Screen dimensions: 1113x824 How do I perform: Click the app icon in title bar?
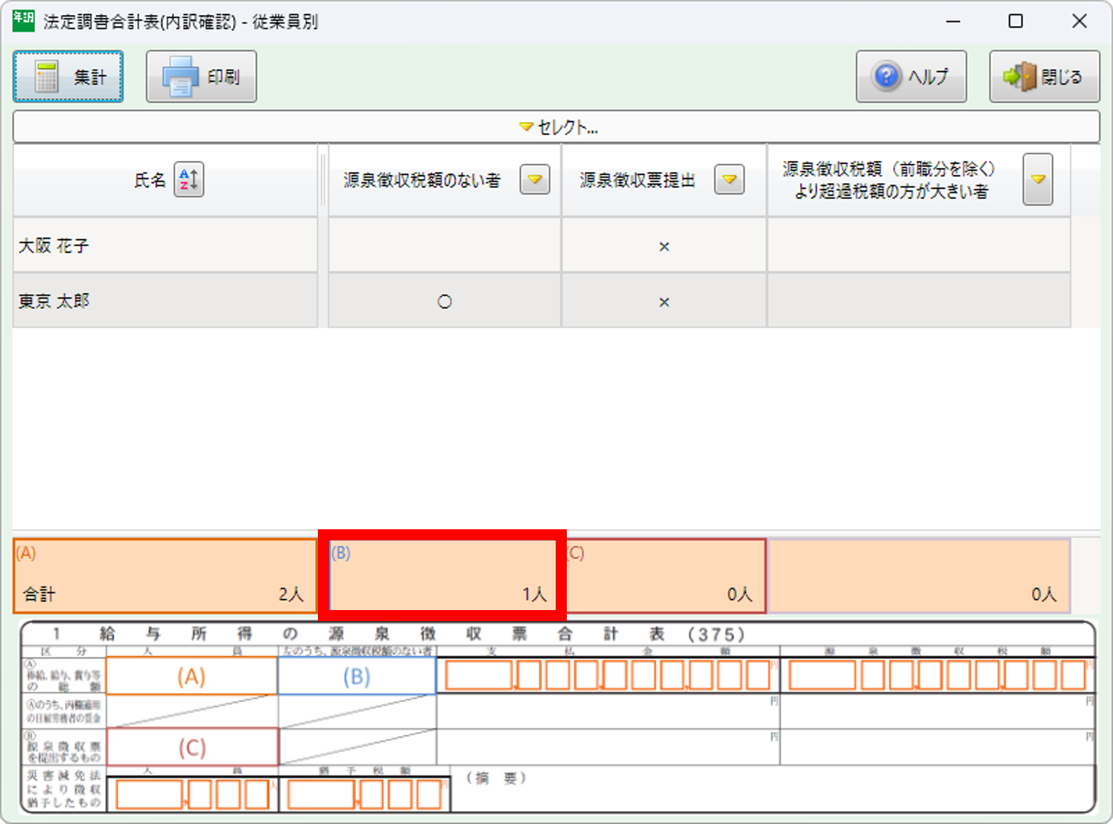tap(23, 21)
